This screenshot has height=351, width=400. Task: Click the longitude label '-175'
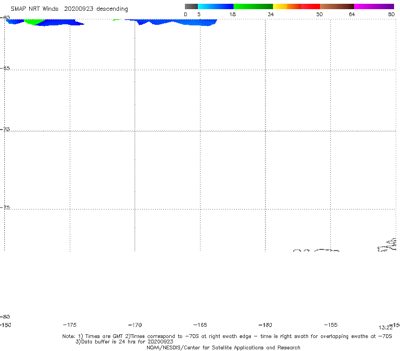click(70, 325)
